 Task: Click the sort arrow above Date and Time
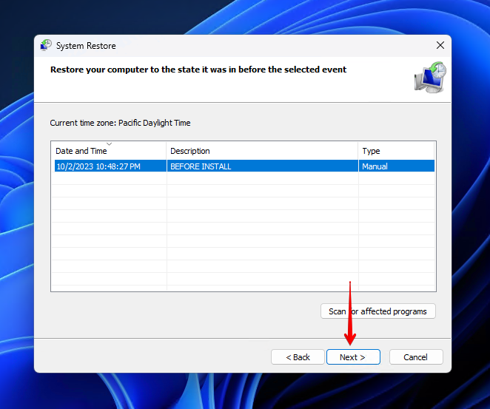pyautogui.click(x=109, y=143)
